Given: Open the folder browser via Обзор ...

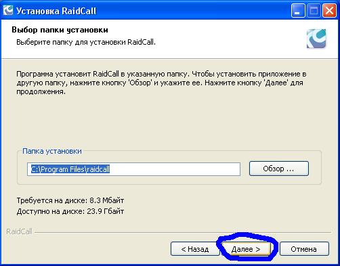Looking at the screenshot, I should point(279,169).
